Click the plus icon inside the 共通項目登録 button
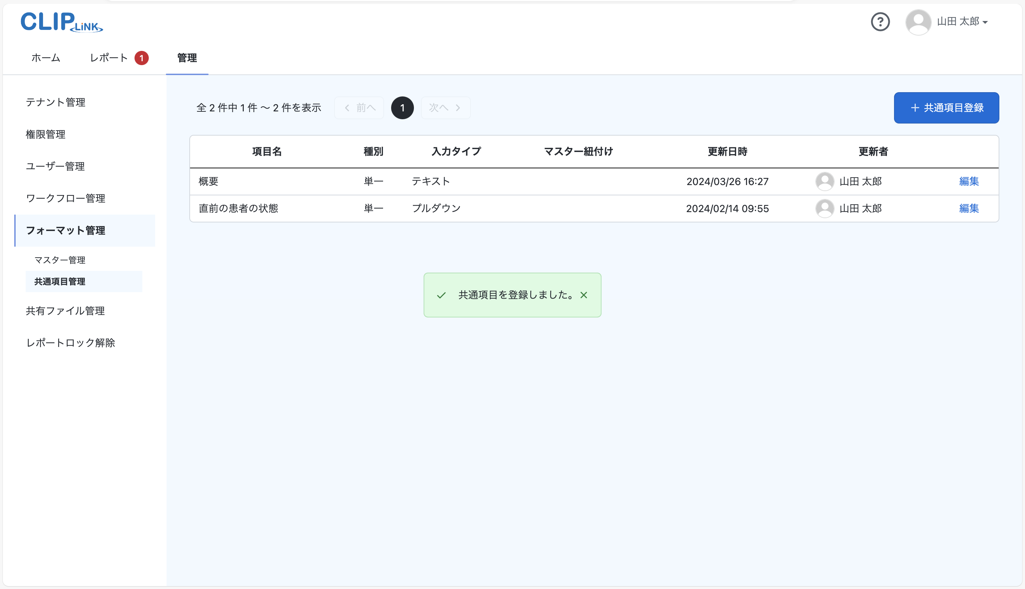 [x=915, y=107]
